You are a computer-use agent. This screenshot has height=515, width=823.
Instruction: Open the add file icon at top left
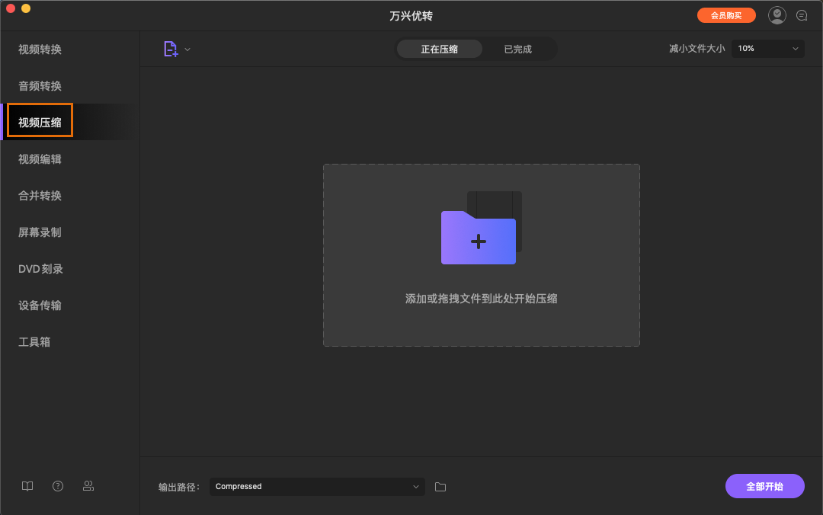point(171,48)
